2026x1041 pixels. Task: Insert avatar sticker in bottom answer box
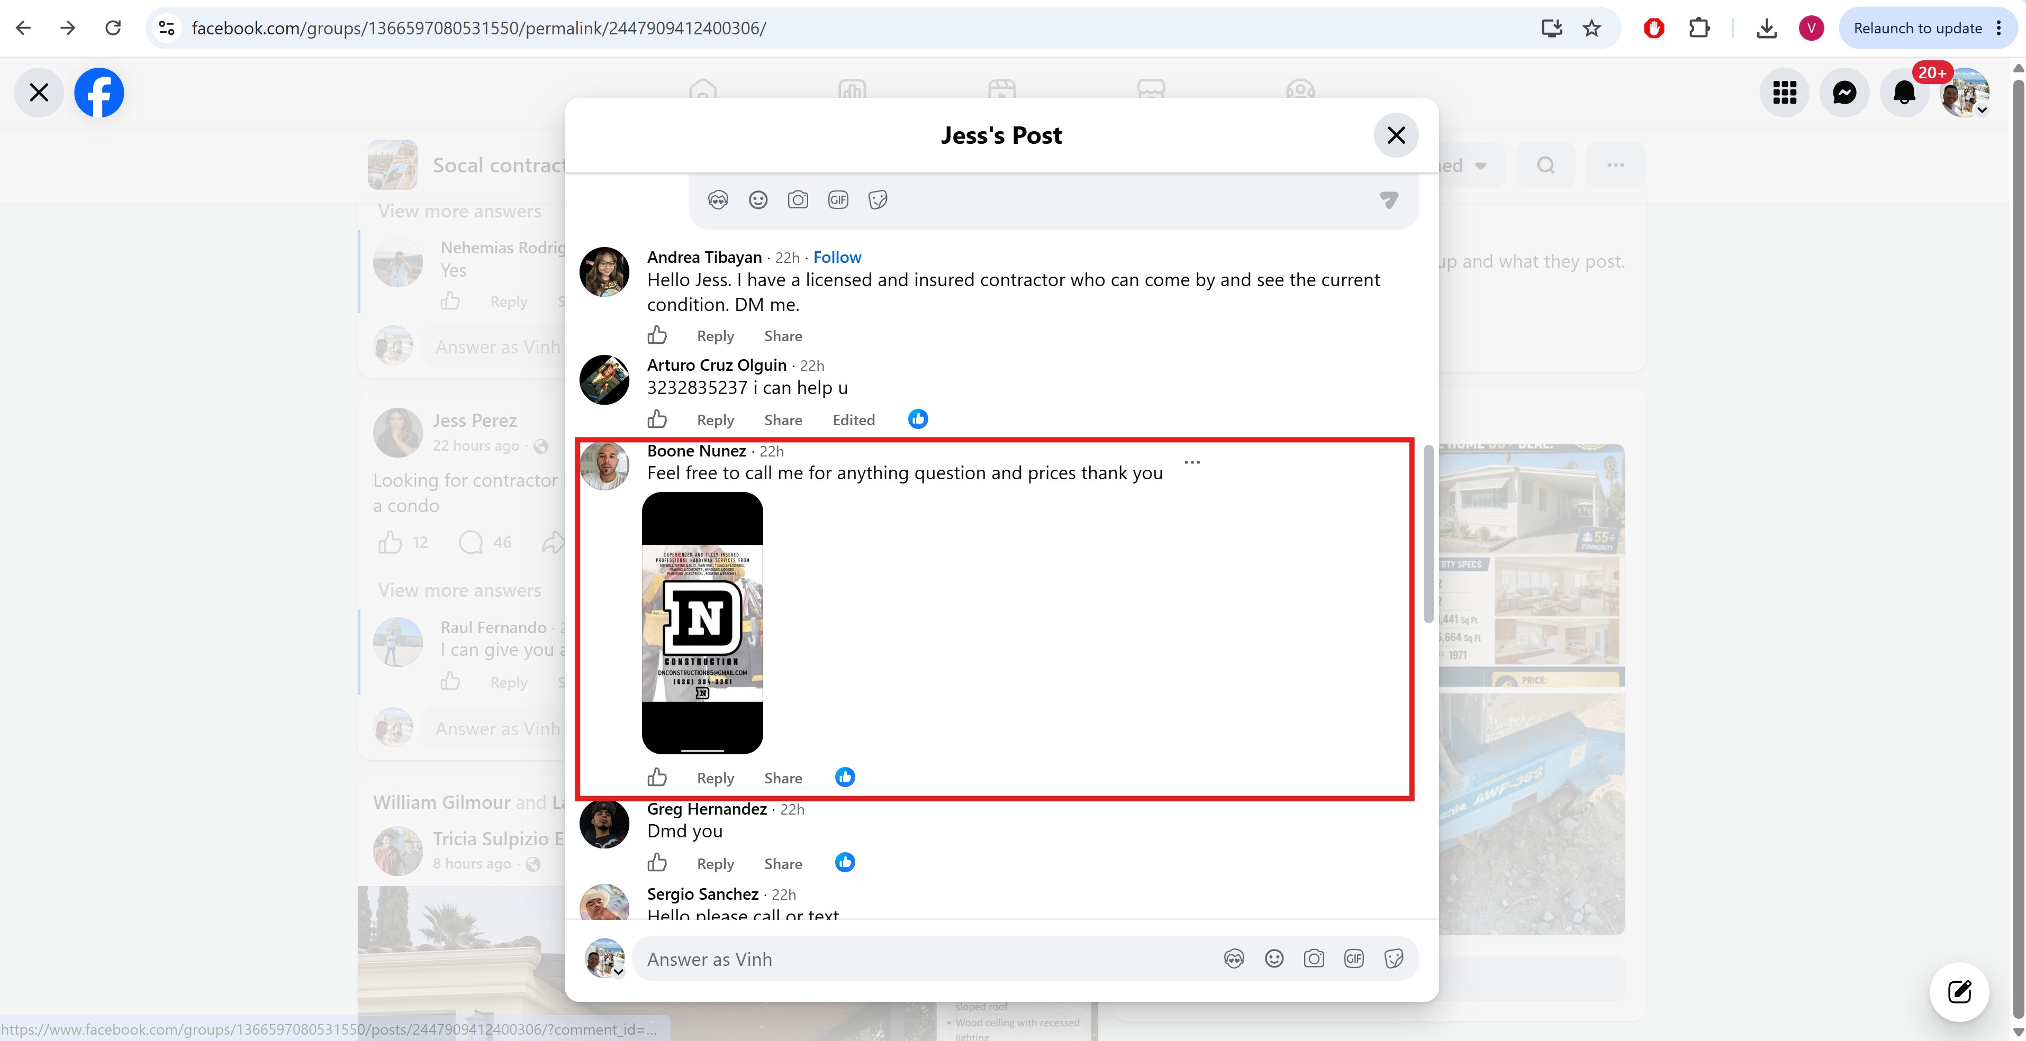pyautogui.click(x=1234, y=958)
